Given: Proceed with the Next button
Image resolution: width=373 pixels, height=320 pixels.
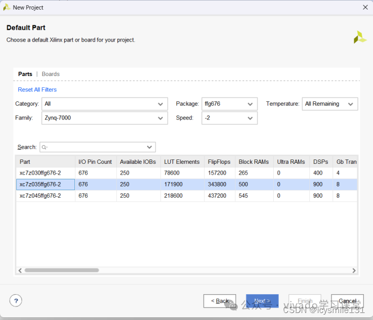Looking at the screenshot, I should [262, 301].
